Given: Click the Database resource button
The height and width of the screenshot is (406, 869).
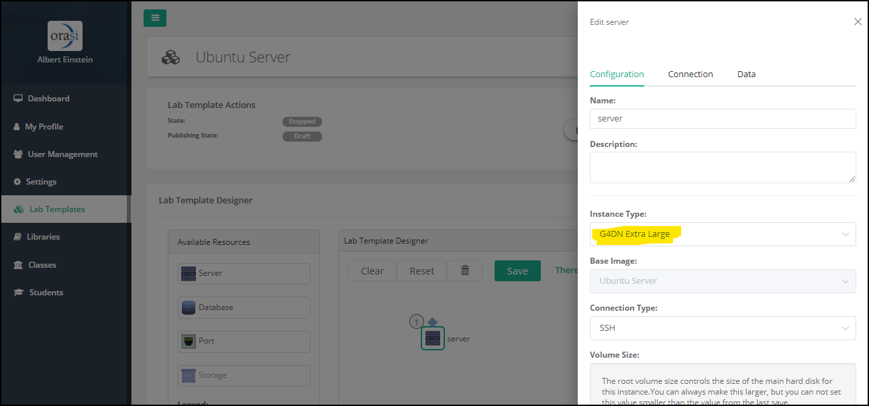Looking at the screenshot, I should point(244,307).
